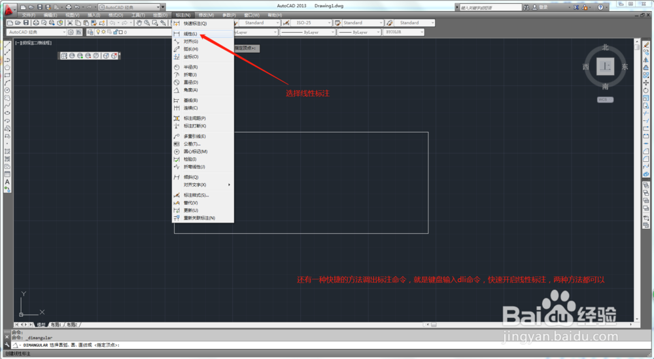This screenshot has width=654, height=359.
Task: Choose 多重引线(E) from the dimension menu
Action: pyautogui.click(x=203, y=136)
